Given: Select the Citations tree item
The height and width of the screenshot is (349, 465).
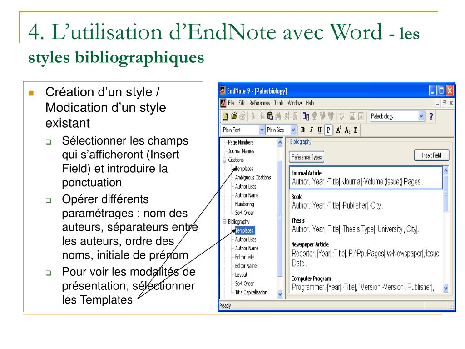Looking at the screenshot, I should point(236,160).
